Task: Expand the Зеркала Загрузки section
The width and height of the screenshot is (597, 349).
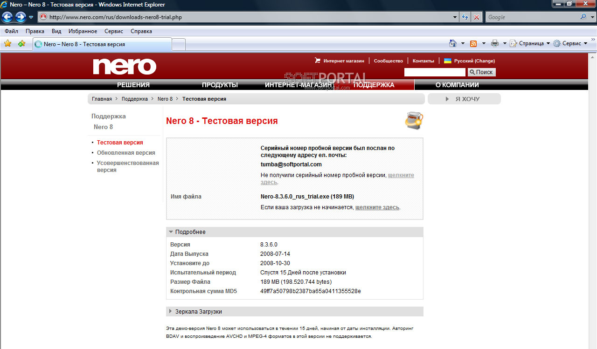Action: [295, 311]
